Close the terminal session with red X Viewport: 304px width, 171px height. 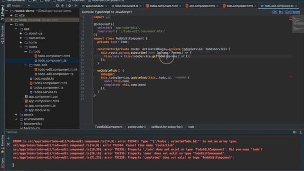coord(9,144)
